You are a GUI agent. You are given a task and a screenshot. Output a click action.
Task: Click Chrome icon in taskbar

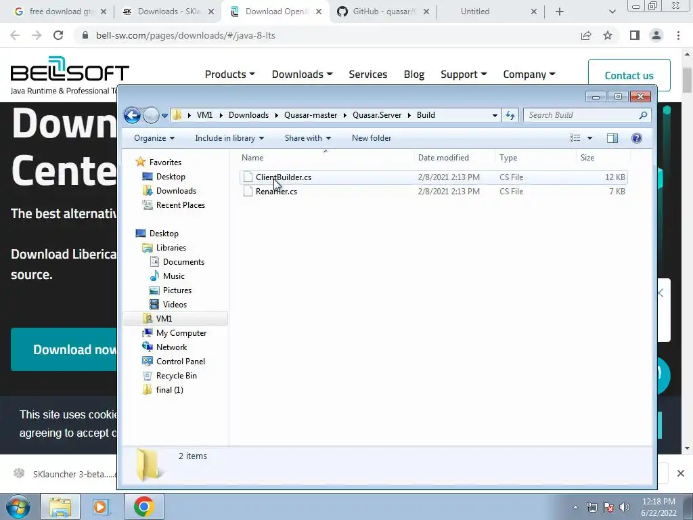144,506
